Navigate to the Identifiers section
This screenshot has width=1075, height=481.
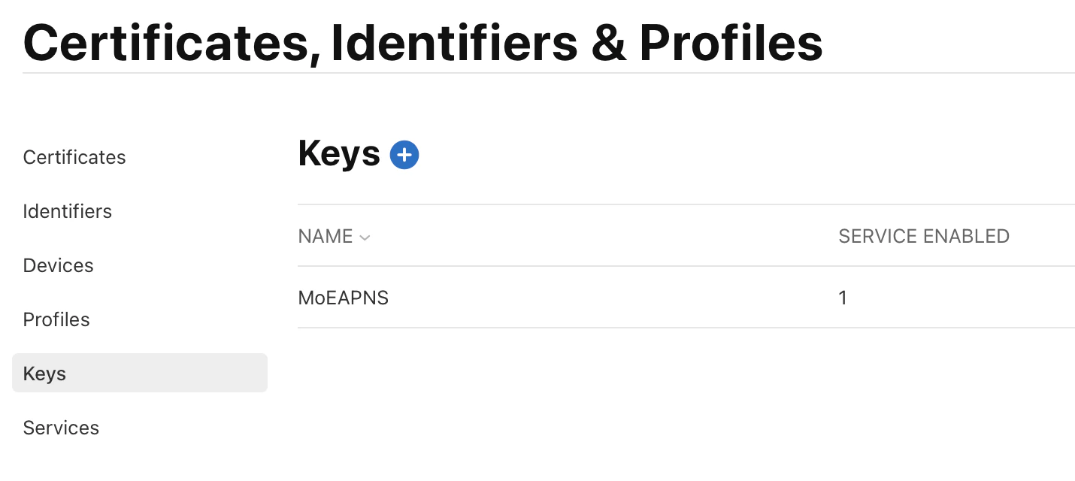click(67, 211)
